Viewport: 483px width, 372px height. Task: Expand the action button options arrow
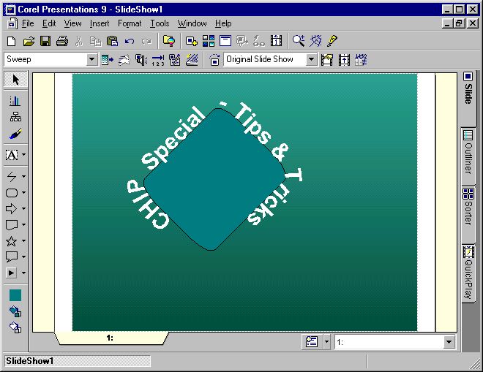click(x=23, y=273)
